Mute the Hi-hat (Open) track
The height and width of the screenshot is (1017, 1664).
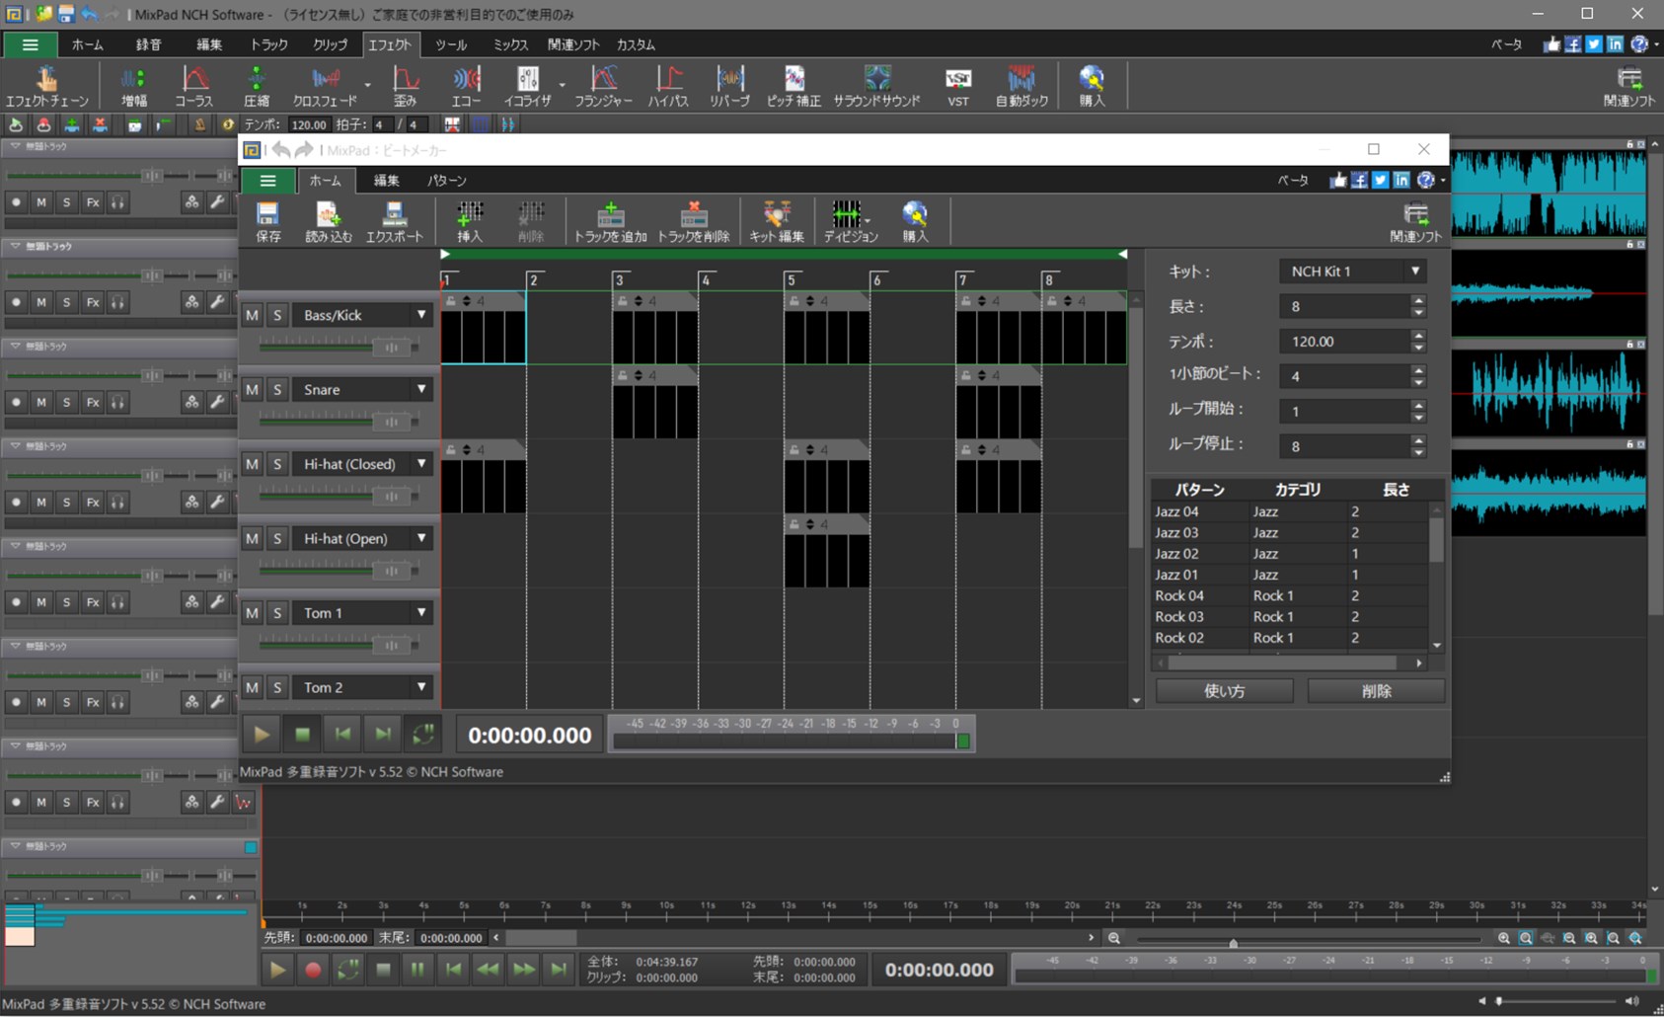(252, 538)
